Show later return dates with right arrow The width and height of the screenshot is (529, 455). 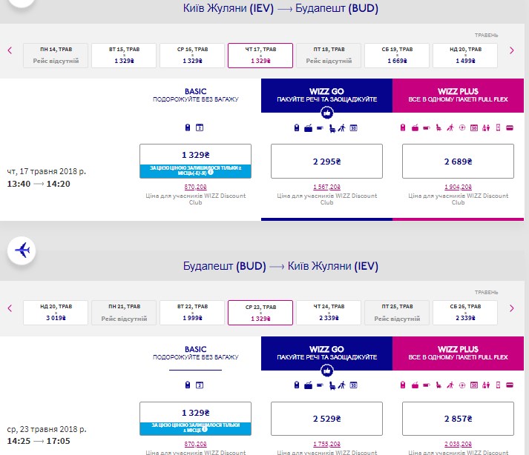[x=511, y=308]
